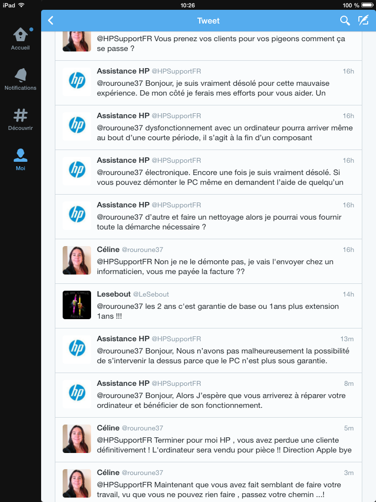Image resolution: width=376 pixels, height=502 pixels.
Task: Open the Accueil home tab
Action: pyautogui.click(x=21, y=39)
